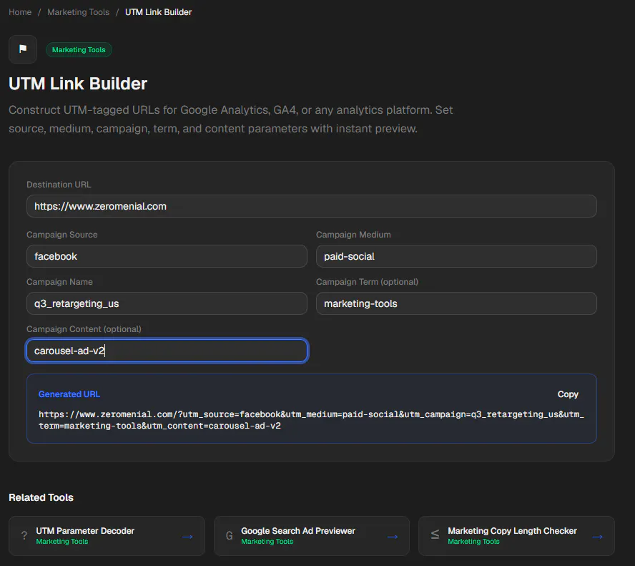This screenshot has width=635, height=566.
Task: Click the Campaign Source label
Action: pos(62,235)
